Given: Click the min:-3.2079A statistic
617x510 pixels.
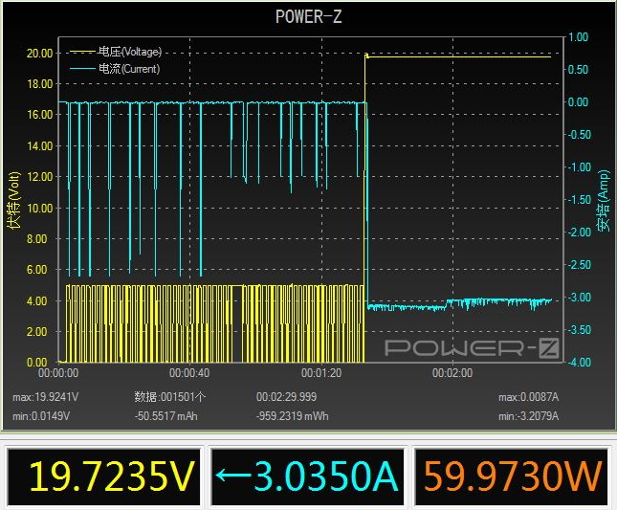Looking at the screenshot, I should [528, 416].
